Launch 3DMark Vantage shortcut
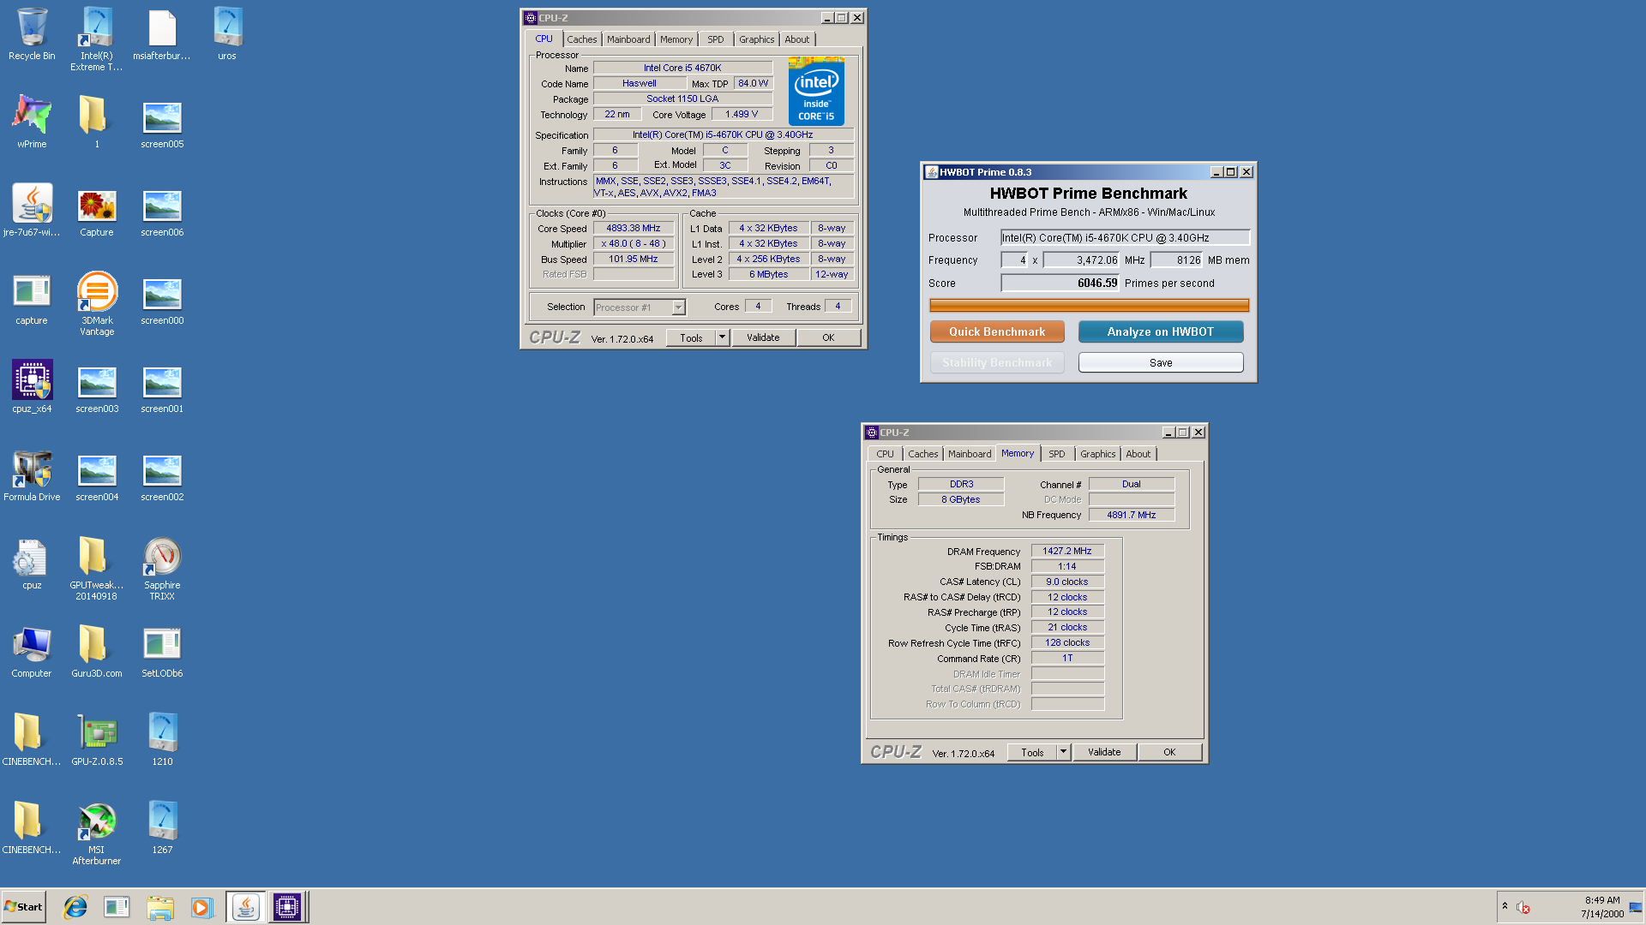Viewport: 1646px width, 925px height. 97,303
